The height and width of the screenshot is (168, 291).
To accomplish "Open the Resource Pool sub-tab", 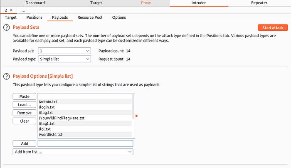I will [x=90, y=17].
